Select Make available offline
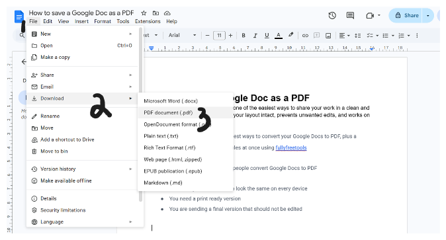 click(x=82, y=180)
